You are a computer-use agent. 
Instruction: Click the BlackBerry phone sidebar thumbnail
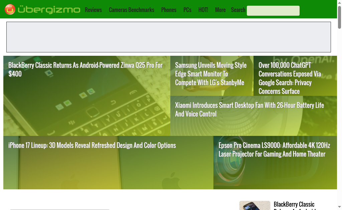pos(255,205)
